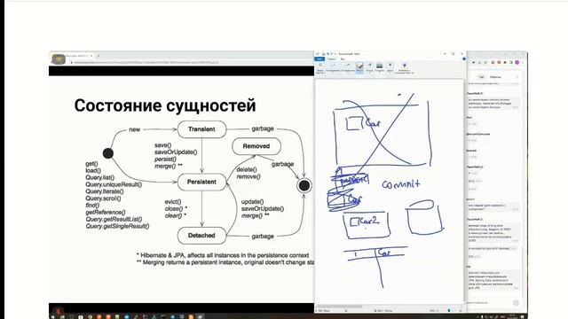Select the Chat tab in side panel
Viewport: 568px width, 319px height.
(x=482, y=77)
